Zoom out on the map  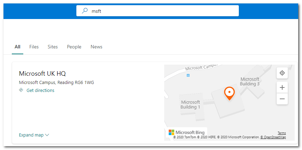[282, 99]
